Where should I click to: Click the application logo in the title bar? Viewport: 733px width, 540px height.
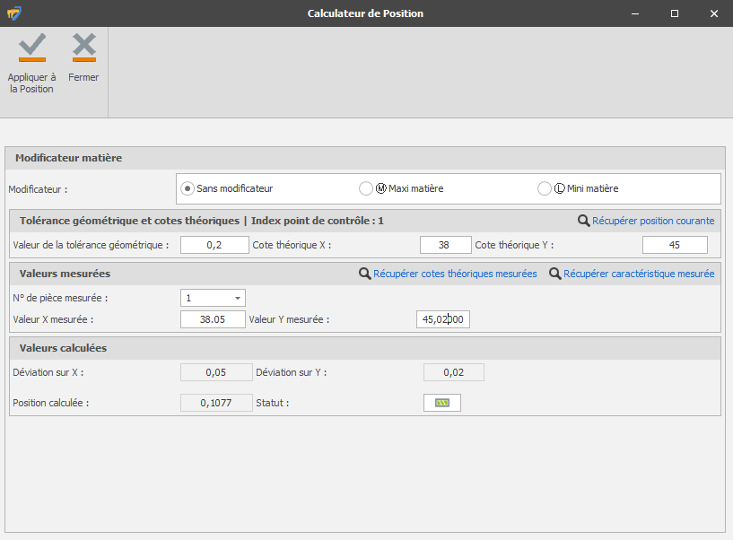pos(13,13)
